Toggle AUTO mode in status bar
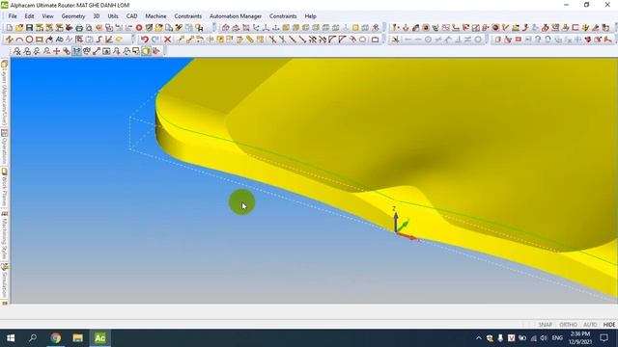 click(x=590, y=325)
